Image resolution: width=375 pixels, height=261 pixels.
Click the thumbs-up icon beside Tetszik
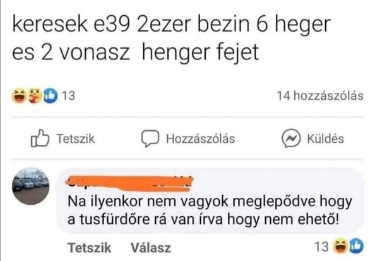pyautogui.click(x=40, y=138)
